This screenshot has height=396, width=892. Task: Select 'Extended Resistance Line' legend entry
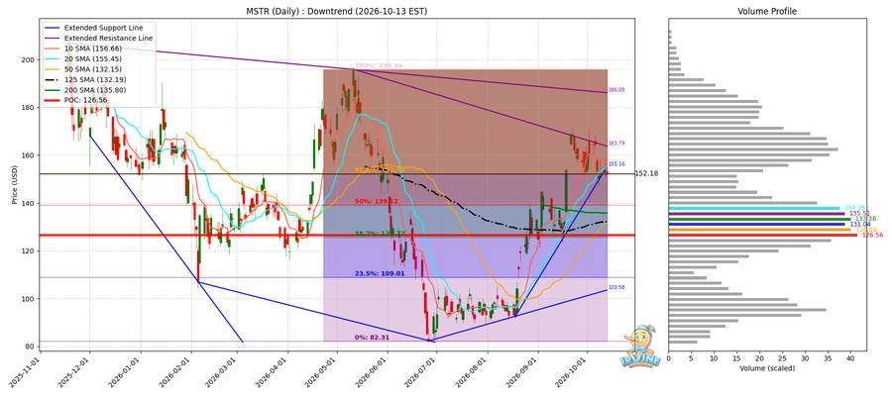108,38
